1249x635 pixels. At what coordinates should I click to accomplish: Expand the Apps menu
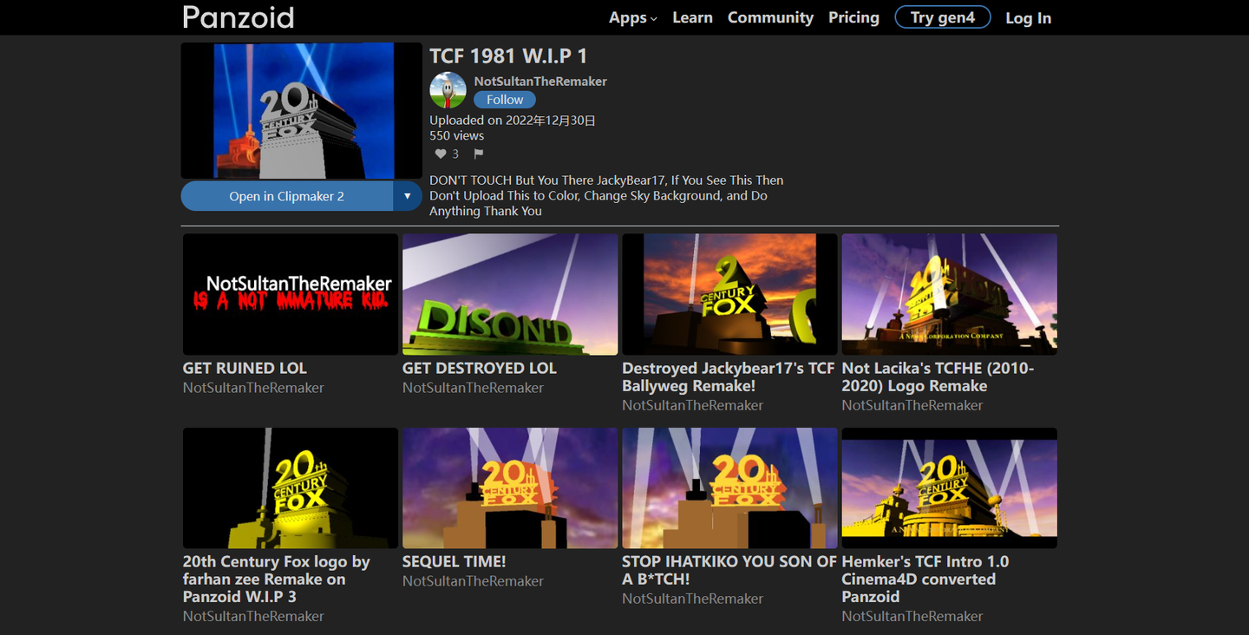632,17
